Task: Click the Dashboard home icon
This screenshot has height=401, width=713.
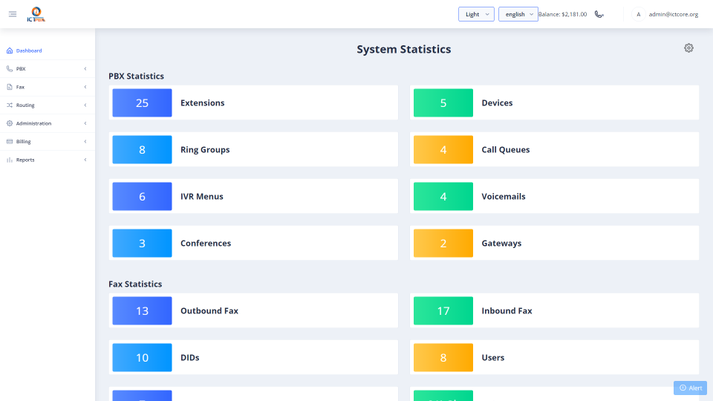Action: tap(10, 50)
